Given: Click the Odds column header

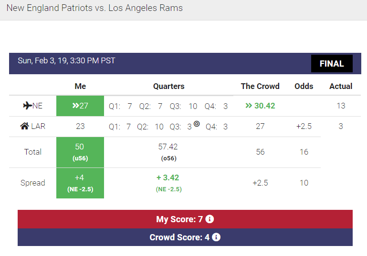Looking at the screenshot, I should coord(304,86).
